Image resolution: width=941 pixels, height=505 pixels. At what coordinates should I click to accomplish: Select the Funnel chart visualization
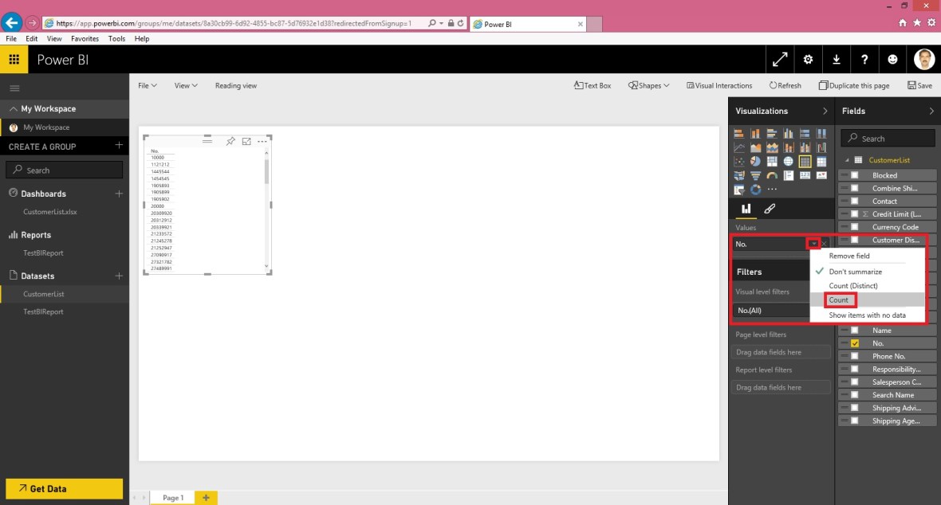click(756, 174)
